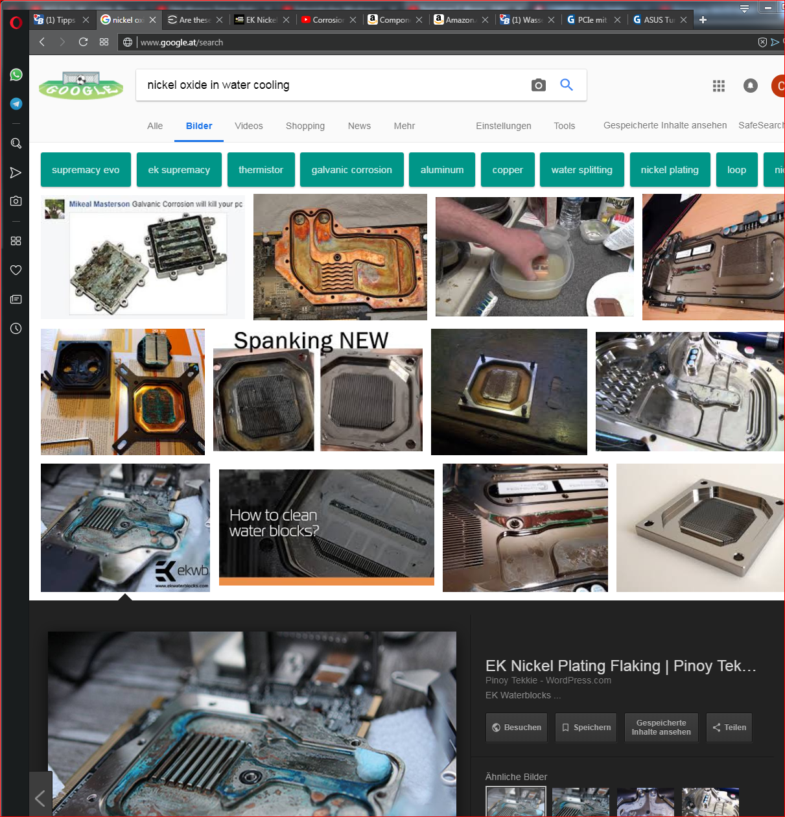Filter by 'galvanic corrosion' chip
Screen dimensions: 785x817
[352, 170]
